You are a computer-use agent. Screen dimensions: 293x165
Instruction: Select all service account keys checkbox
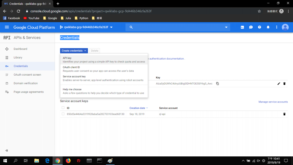(x=63, y=108)
